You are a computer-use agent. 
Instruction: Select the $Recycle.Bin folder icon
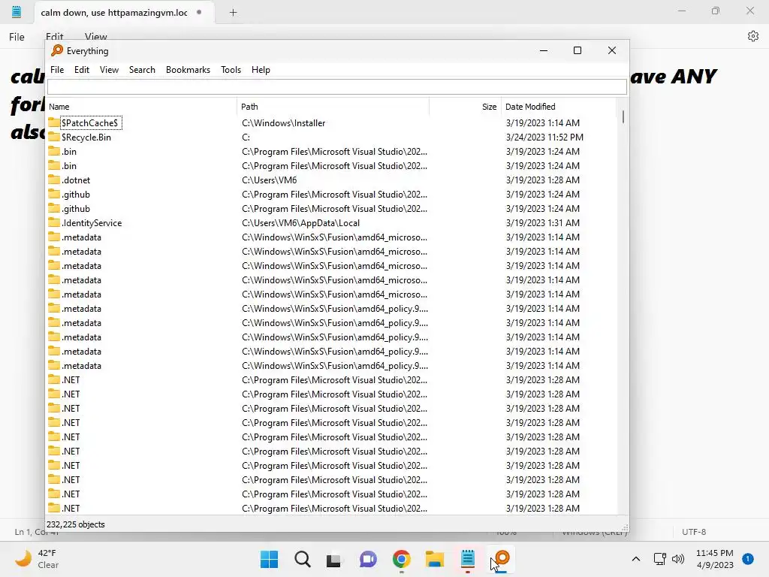pyautogui.click(x=54, y=137)
